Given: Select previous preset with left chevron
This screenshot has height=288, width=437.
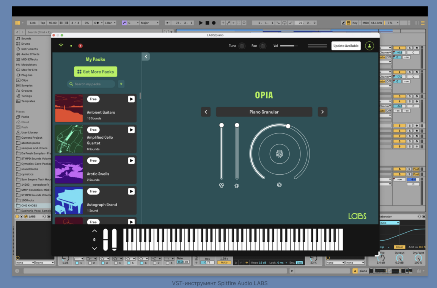Looking at the screenshot, I should pos(206,112).
